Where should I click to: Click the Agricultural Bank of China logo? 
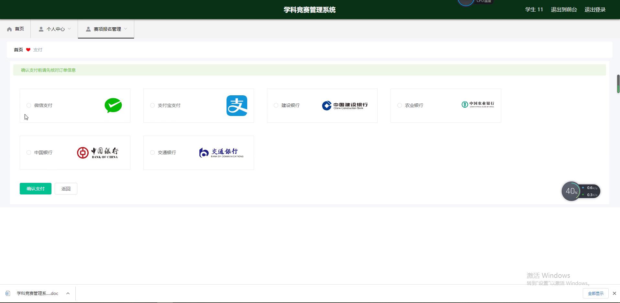click(478, 104)
